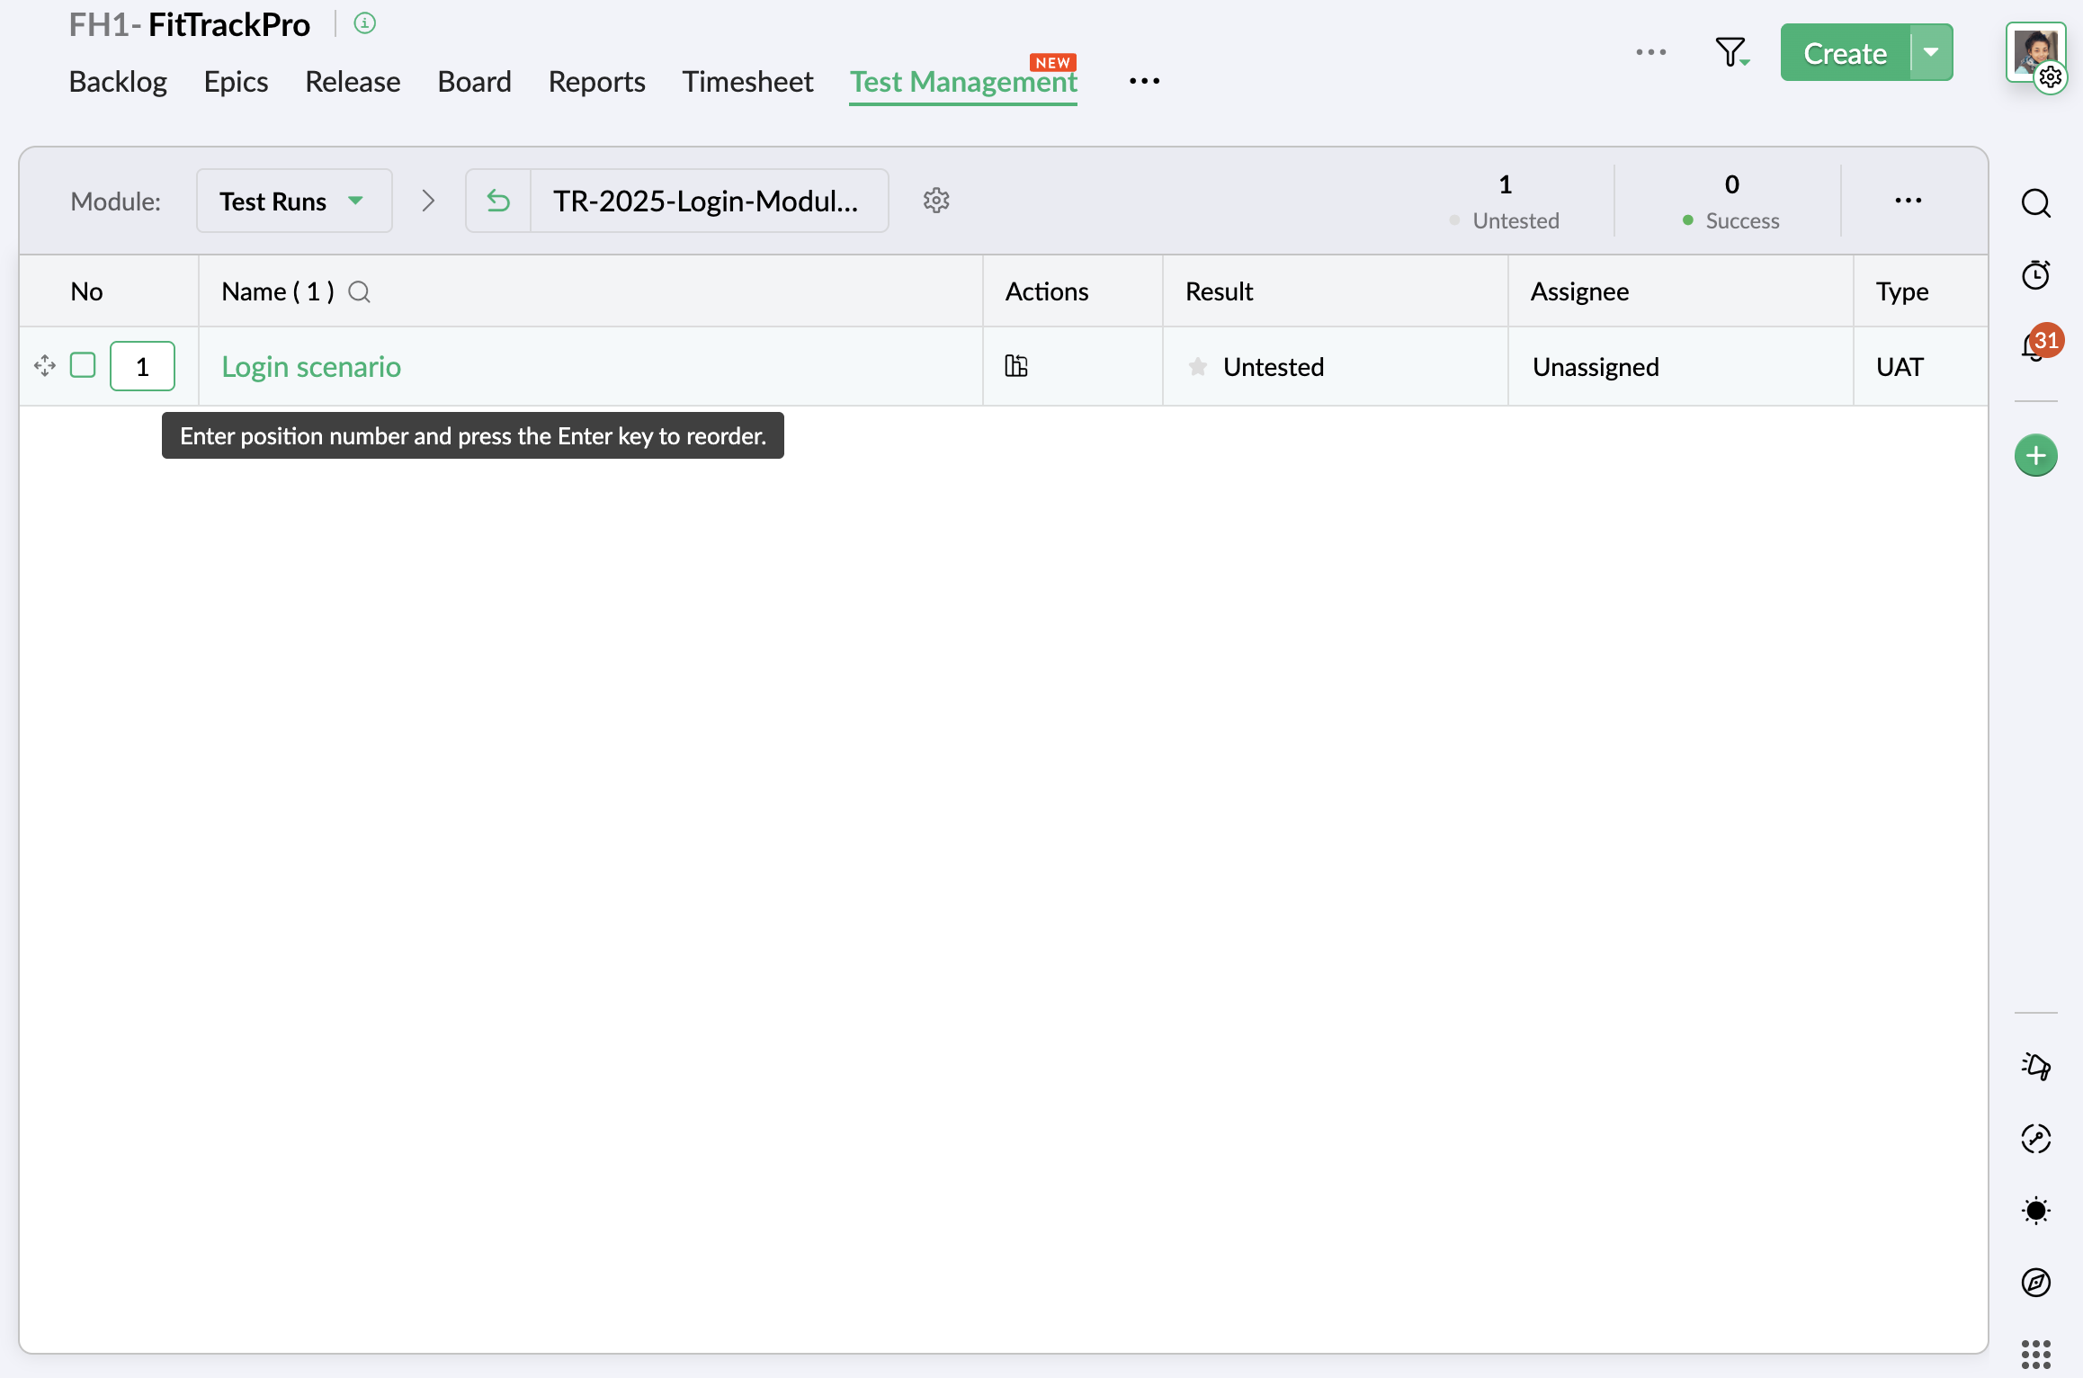
Task: Switch to the Backlog tab
Action: (118, 82)
